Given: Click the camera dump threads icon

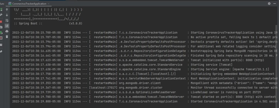Looking at the screenshot, I should tap(1, 27).
